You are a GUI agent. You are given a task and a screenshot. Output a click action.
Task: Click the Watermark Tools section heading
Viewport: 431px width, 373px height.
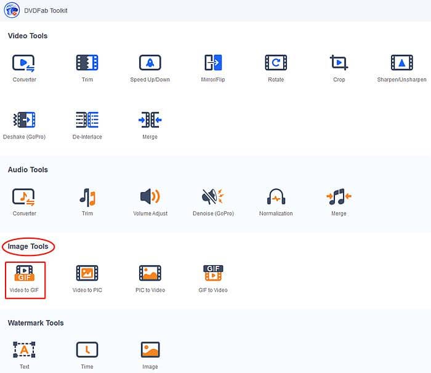pyautogui.click(x=36, y=323)
